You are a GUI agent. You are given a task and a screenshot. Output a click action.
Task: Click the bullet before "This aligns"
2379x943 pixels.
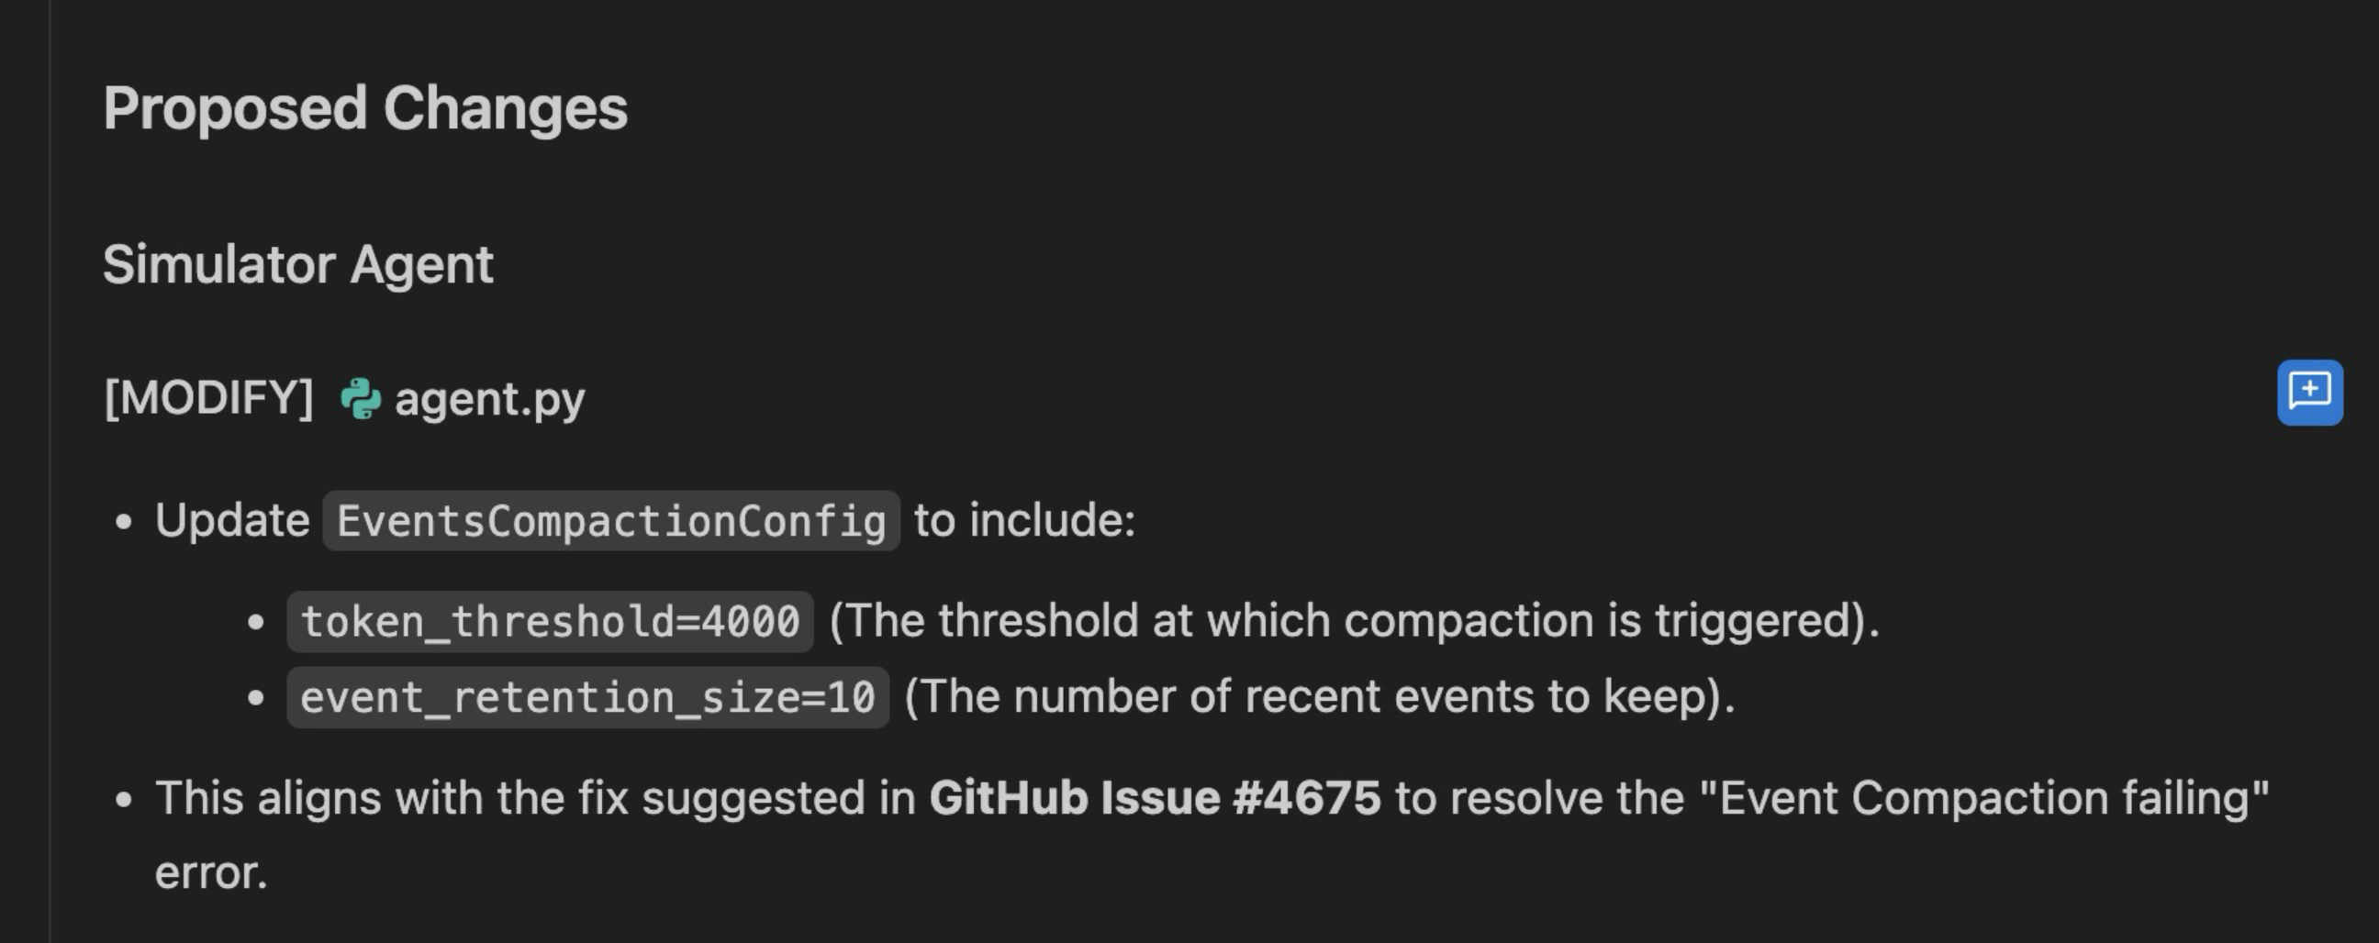click(124, 799)
